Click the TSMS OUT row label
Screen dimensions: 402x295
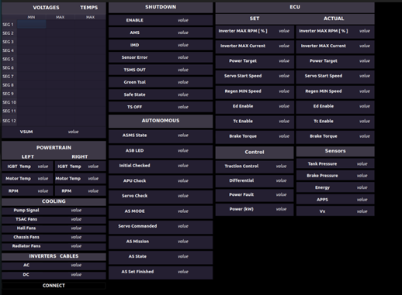point(134,70)
